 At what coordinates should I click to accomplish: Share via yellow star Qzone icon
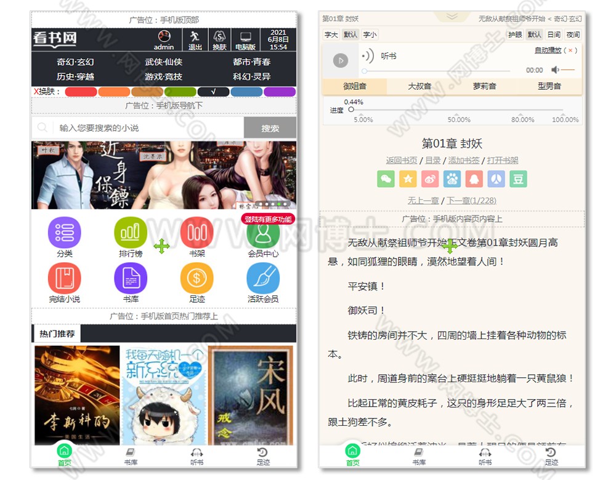click(408, 179)
